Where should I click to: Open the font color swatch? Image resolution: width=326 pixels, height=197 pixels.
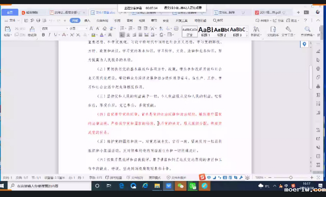click(x=101, y=35)
